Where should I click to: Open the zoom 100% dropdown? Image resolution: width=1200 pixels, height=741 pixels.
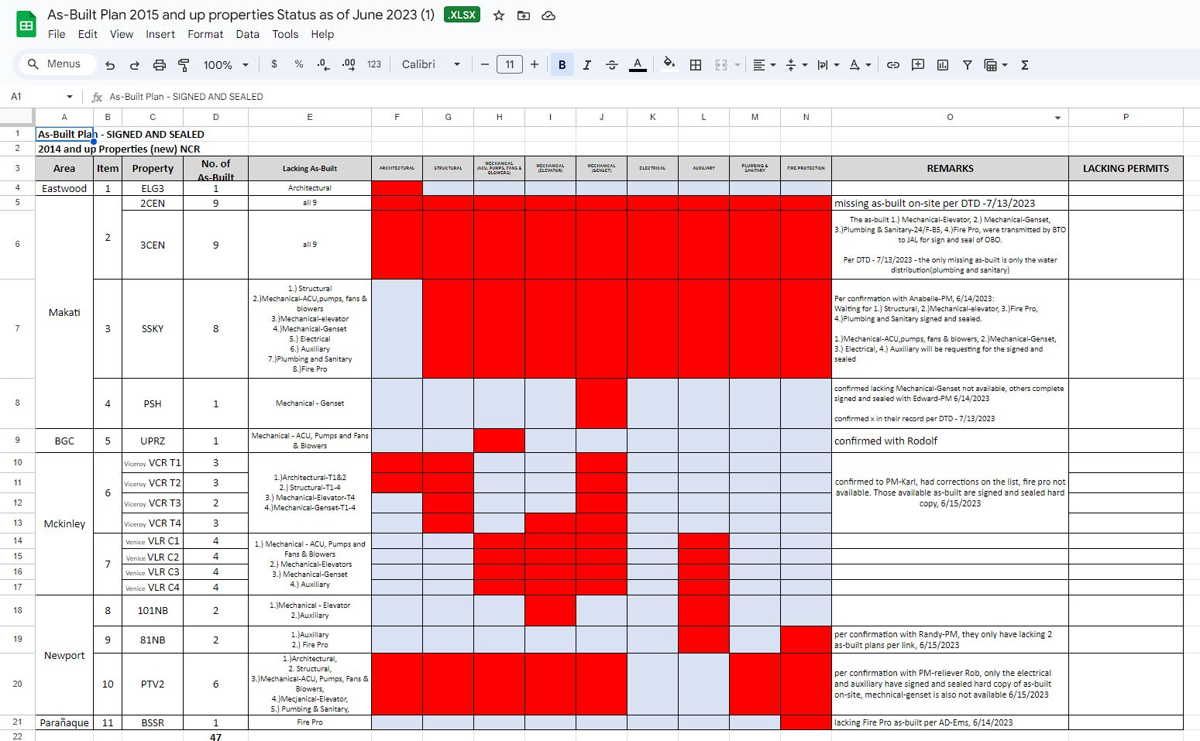pos(225,65)
